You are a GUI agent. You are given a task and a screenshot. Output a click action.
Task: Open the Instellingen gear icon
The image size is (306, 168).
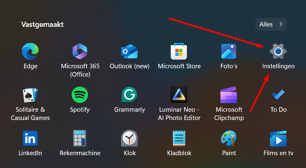[x=278, y=51]
